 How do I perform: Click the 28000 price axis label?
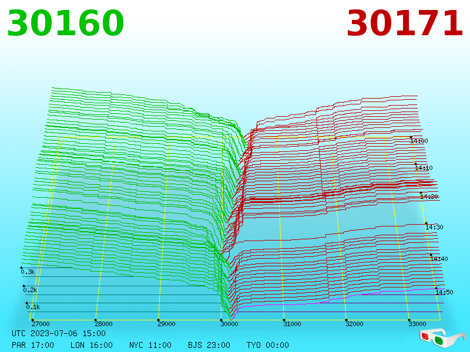[x=104, y=324]
